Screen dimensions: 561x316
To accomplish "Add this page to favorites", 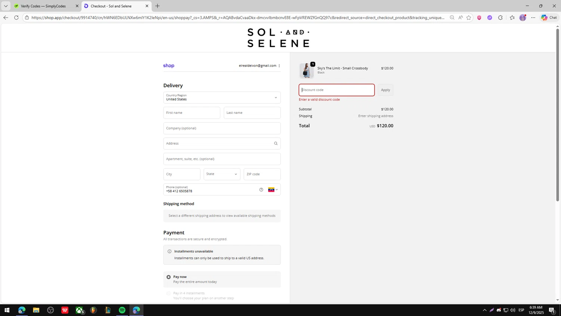I will point(469,18).
